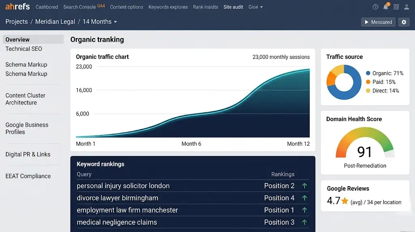Image resolution: width=415 pixels, height=232 pixels.
Task: Click Position 3 ranking value
Action: [x=279, y=222]
